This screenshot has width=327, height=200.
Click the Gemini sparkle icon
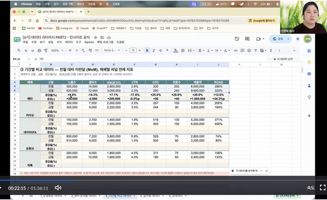coord(297,39)
